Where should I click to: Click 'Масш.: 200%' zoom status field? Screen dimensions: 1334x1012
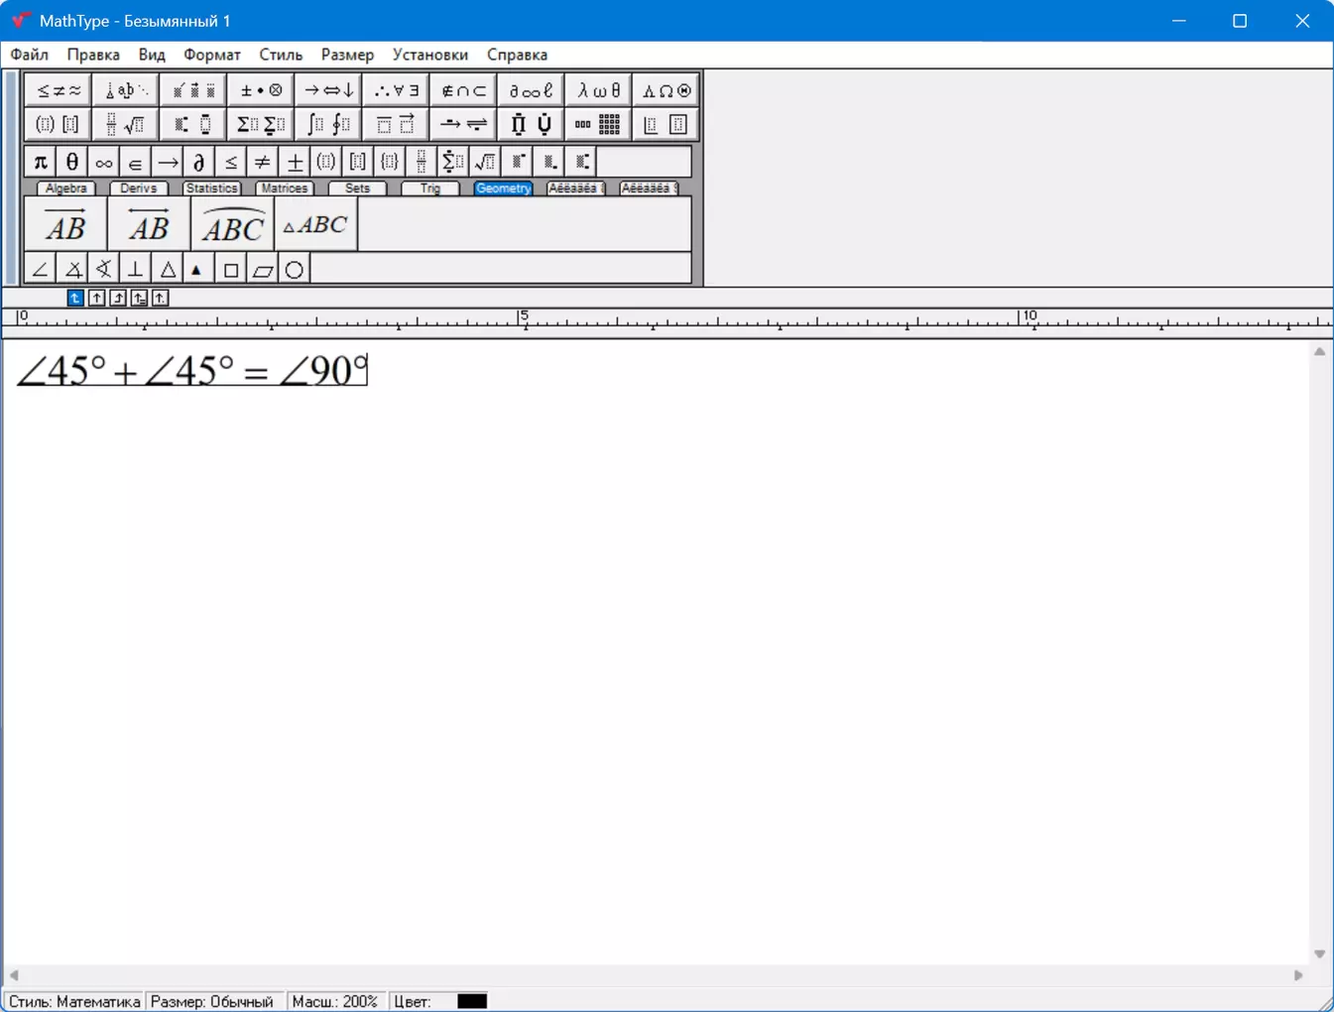(x=335, y=1001)
